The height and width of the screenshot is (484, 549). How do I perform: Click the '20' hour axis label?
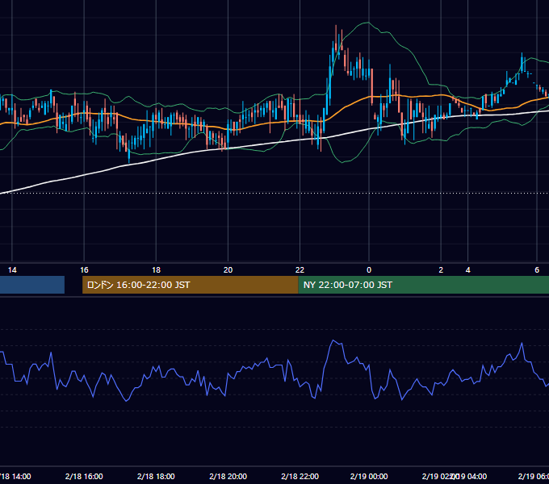pos(228,270)
